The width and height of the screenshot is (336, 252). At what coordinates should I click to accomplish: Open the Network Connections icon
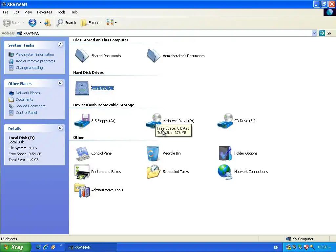point(225,172)
